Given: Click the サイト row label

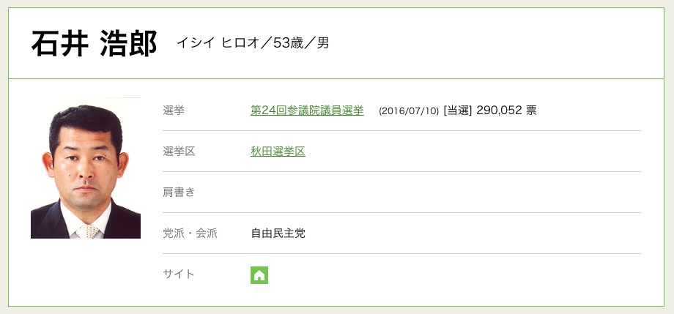Looking at the screenshot, I should [179, 274].
